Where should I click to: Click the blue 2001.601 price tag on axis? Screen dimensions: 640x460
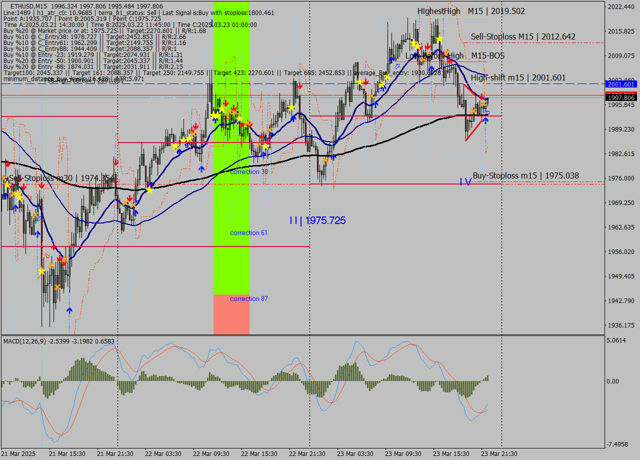click(x=620, y=84)
